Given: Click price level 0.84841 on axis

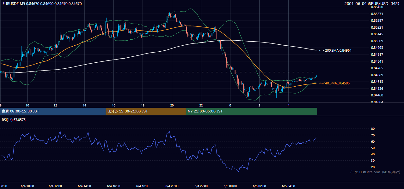Looking at the screenshot, I should tap(377, 61).
